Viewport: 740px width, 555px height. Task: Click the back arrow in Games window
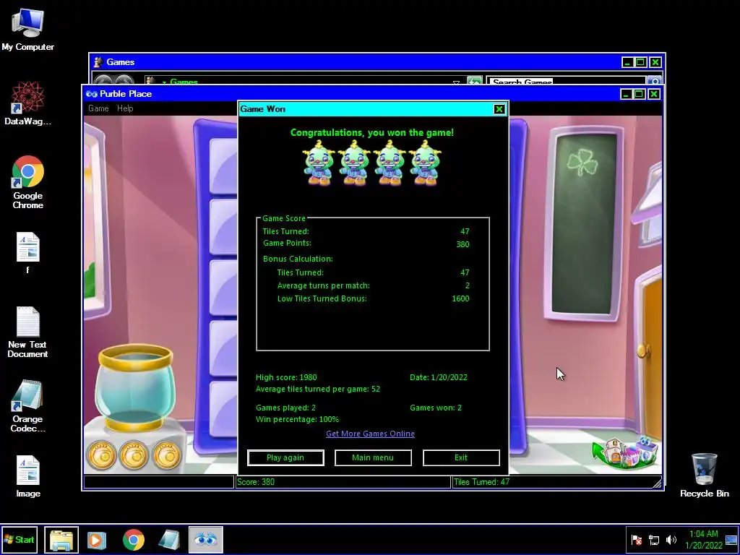pyautogui.click(x=103, y=80)
